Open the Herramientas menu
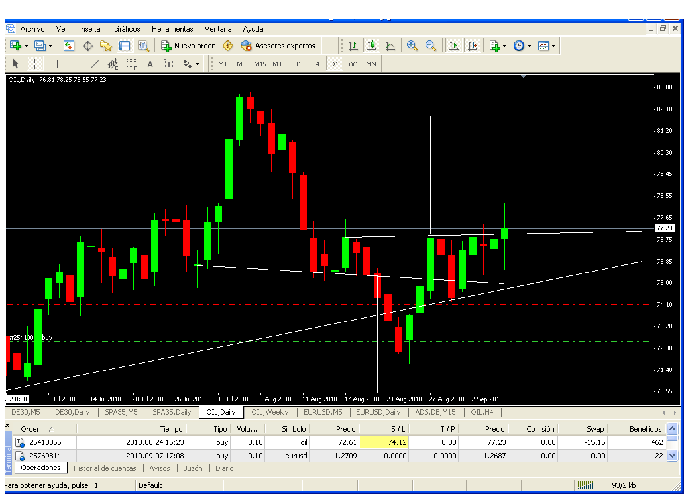Viewport: 684px width, 494px height. tap(172, 29)
